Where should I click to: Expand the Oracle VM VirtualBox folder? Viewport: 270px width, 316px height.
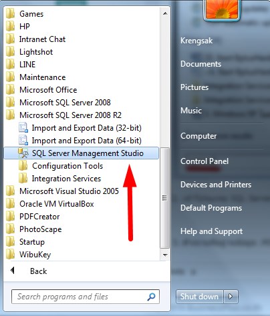(57, 204)
